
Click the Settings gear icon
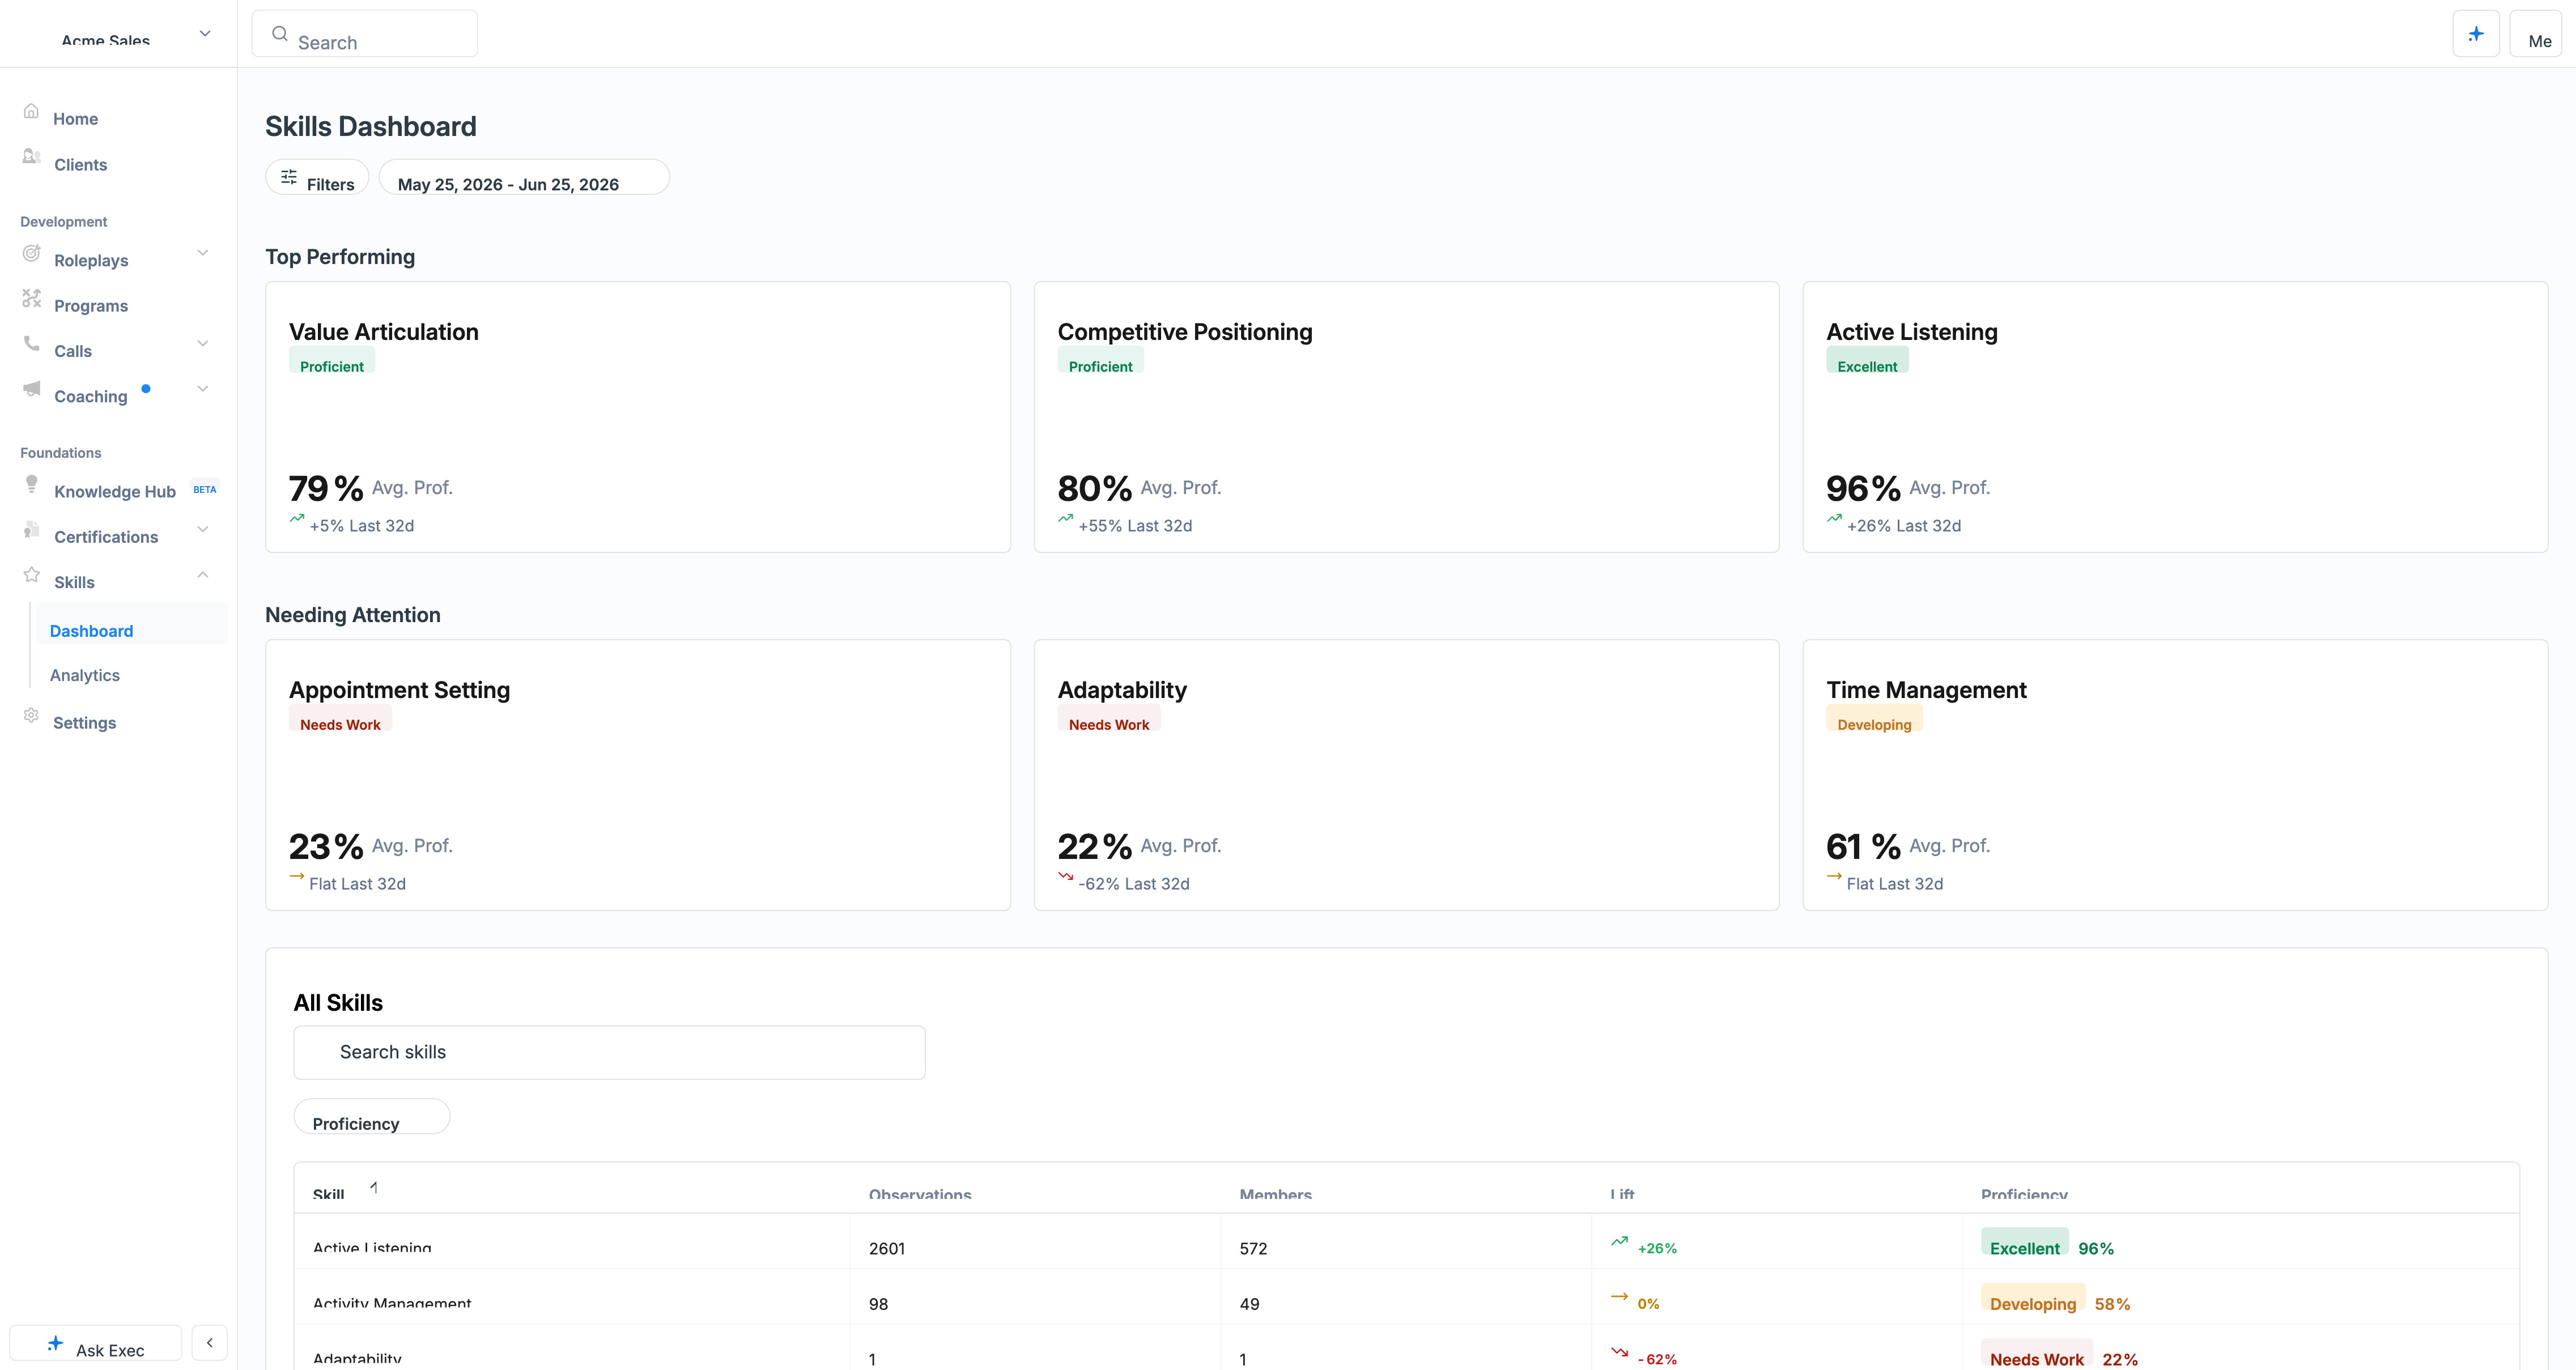31,715
